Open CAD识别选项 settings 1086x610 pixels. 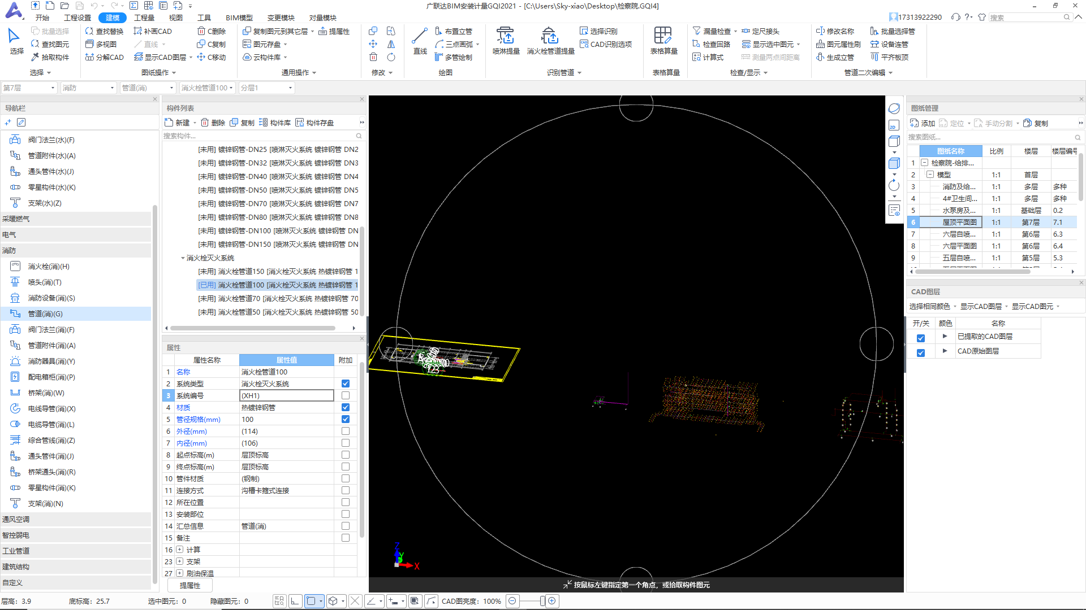606,44
